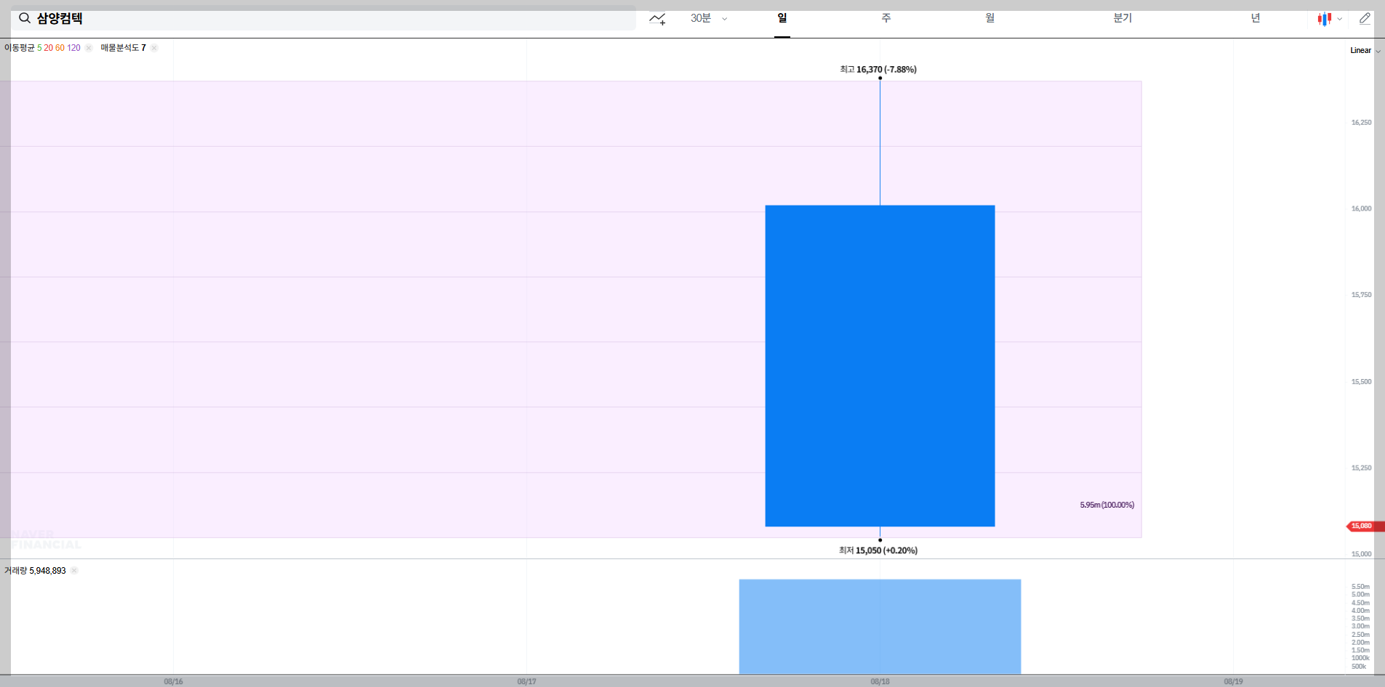Click the 08/19 date axis label
The image size is (1385, 687).
click(x=1233, y=682)
